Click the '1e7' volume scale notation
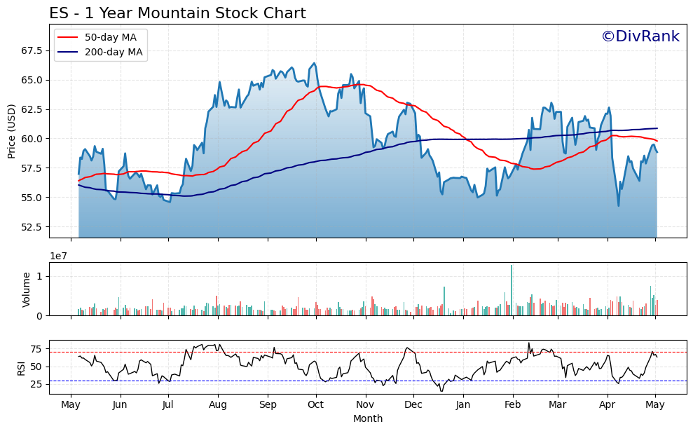693x431 pixels. 57,256
